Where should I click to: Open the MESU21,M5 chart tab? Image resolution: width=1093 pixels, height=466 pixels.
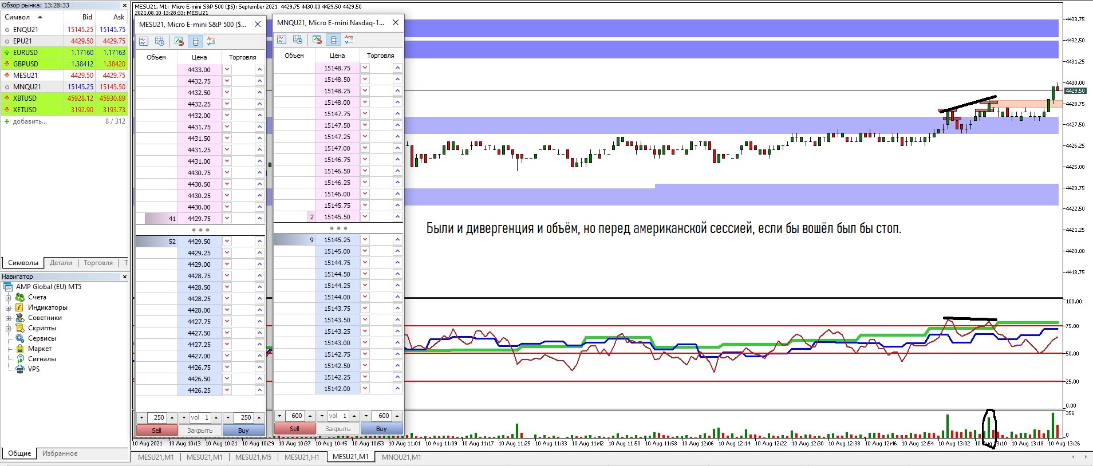coord(253,457)
